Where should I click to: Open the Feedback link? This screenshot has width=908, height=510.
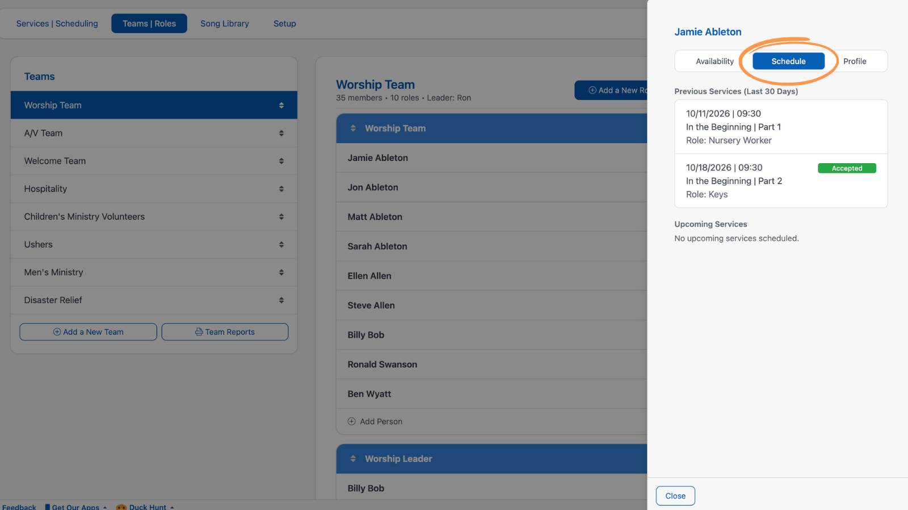[x=19, y=507]
